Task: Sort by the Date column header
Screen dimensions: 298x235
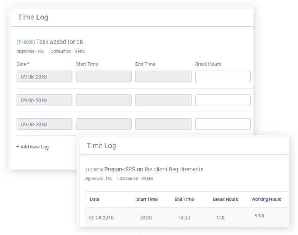Action: [x=94, y=199]
